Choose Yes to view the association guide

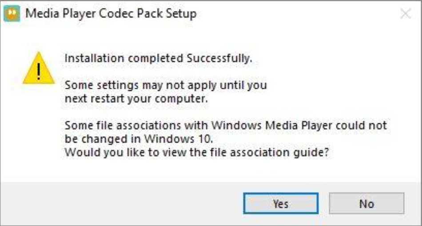click(281, 203)
